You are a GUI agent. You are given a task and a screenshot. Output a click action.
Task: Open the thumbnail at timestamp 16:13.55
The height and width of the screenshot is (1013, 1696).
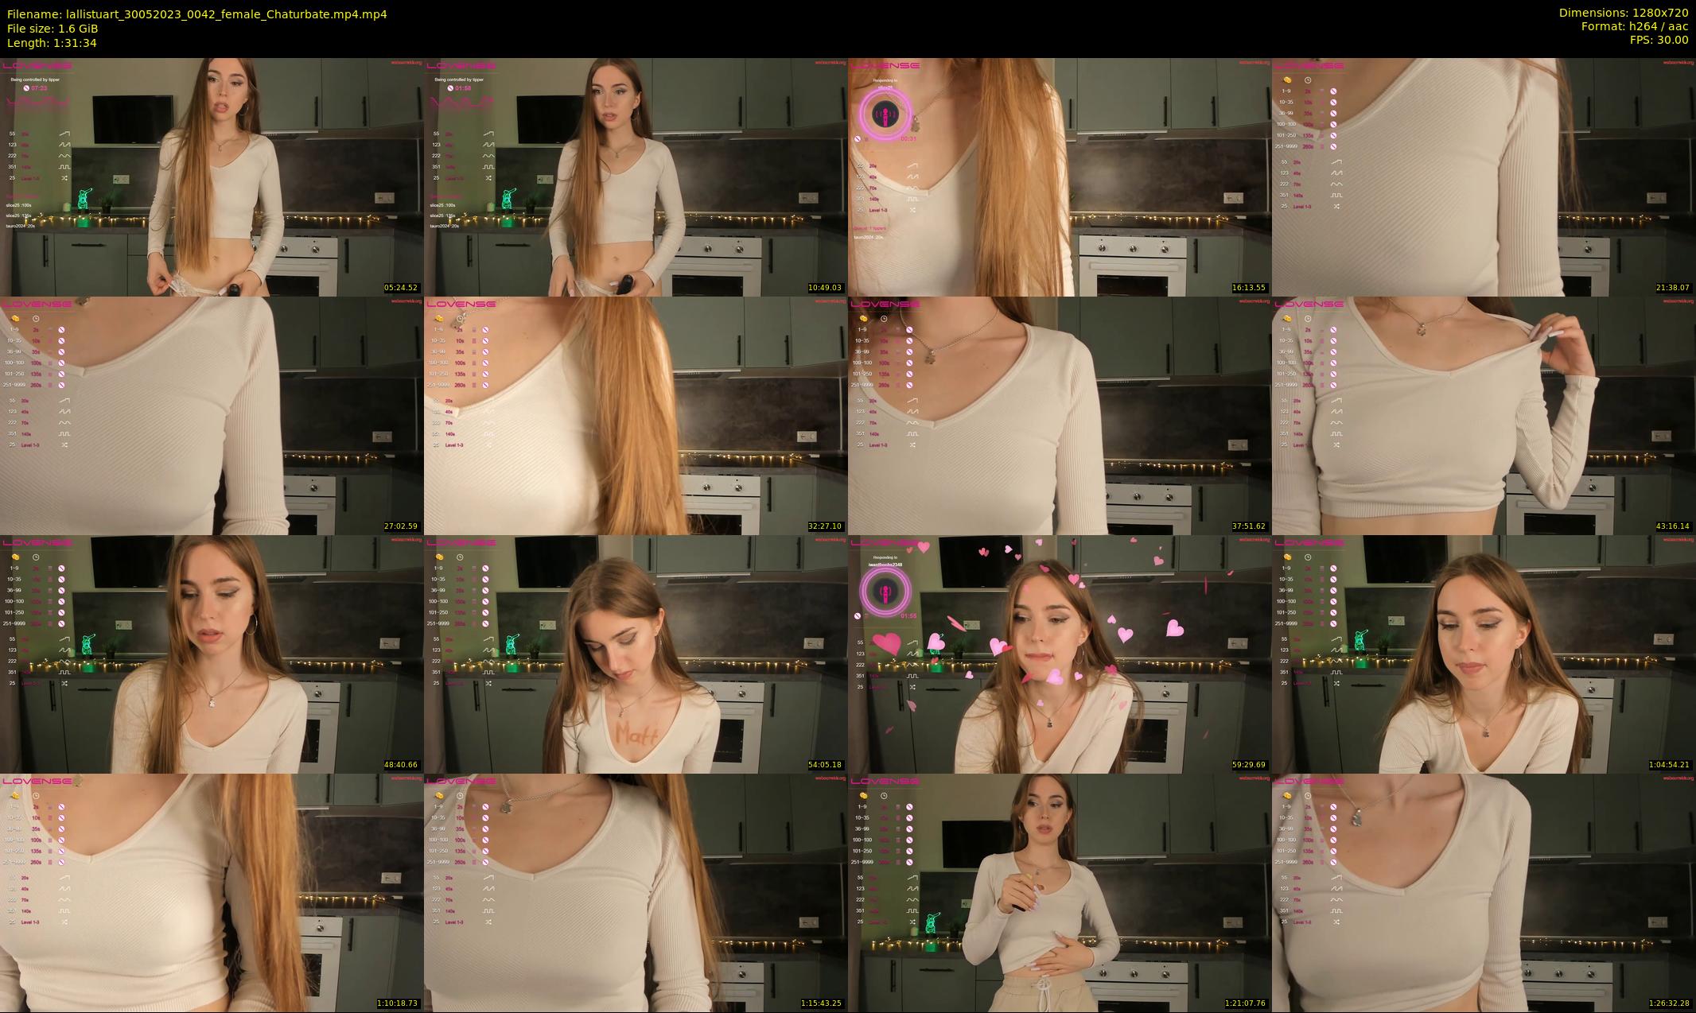[x=1060, y=177]
